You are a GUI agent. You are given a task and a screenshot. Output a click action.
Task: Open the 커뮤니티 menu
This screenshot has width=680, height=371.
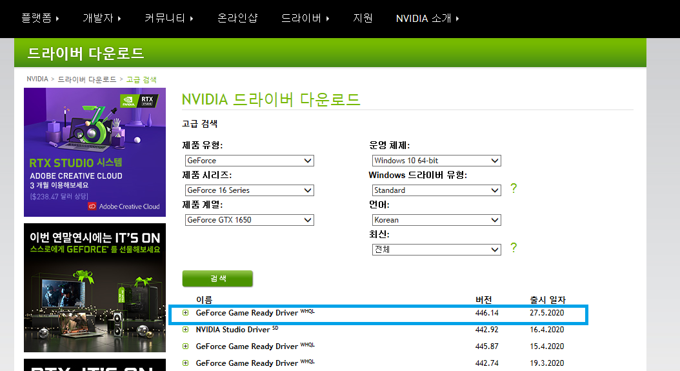coord(168,18)
